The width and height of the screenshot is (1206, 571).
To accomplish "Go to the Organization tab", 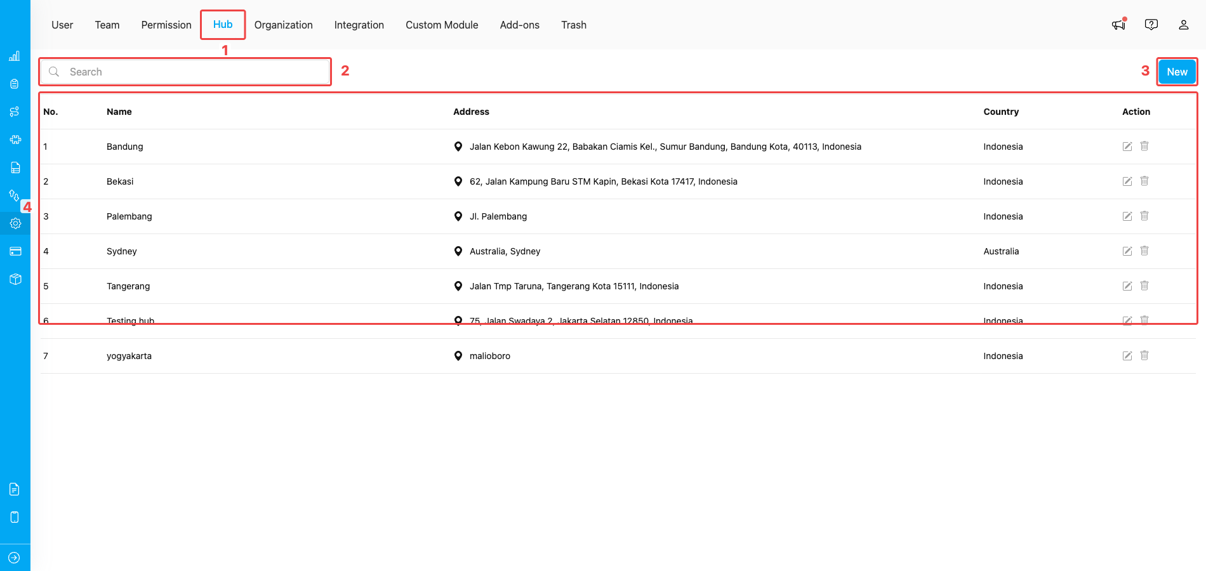I will tap(284, 25).
